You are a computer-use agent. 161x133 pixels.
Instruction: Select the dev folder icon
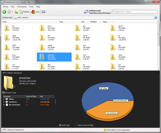pos(78,28)
